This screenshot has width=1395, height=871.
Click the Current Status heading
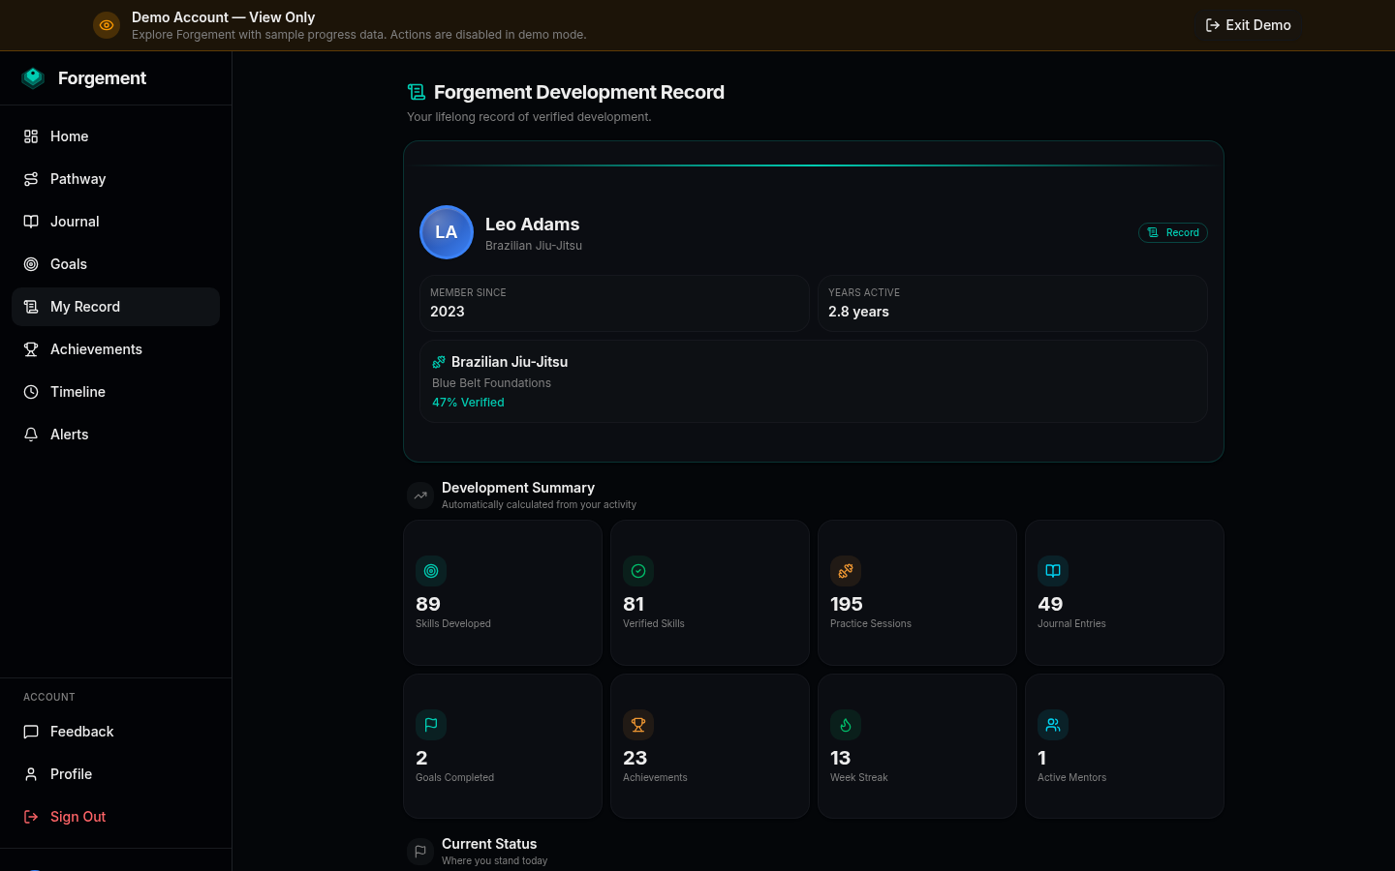489,844
